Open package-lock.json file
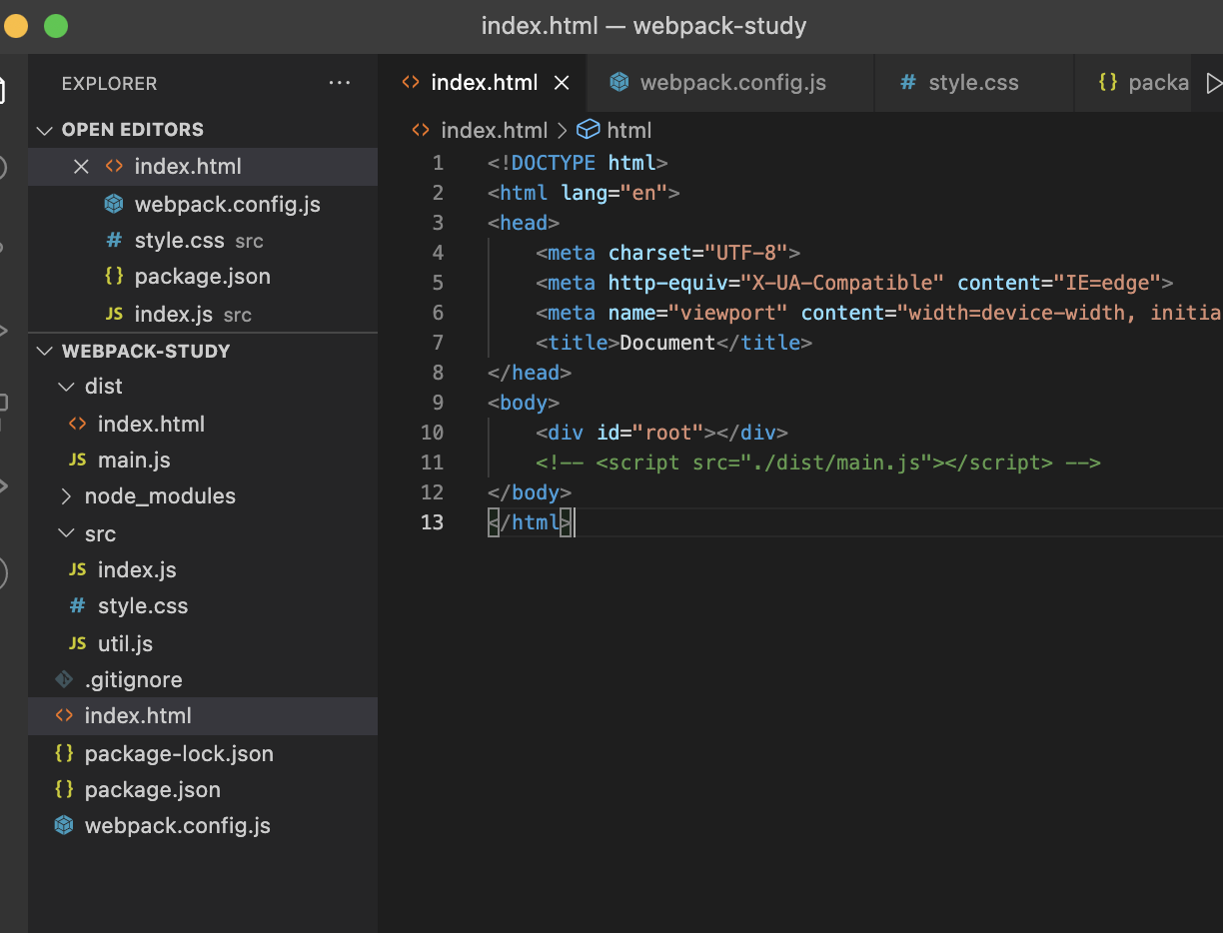 203,753
